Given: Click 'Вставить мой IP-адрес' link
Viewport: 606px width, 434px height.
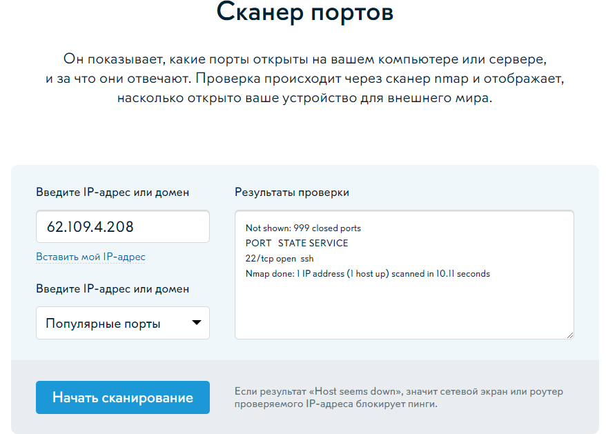Looking at the screenshot, I should (90, 257).
